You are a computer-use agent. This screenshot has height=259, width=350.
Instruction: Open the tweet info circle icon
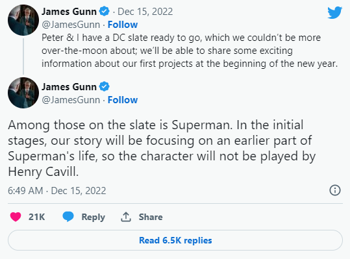point(335,190)
